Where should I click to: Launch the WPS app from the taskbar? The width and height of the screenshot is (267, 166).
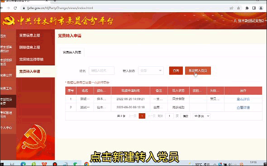(44, 164)
